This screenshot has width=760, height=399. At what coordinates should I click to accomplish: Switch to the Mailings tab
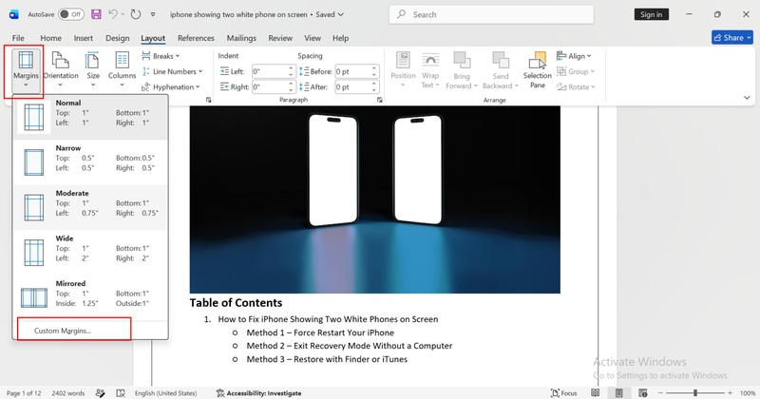pyautogui.click(x=241, y=38)
